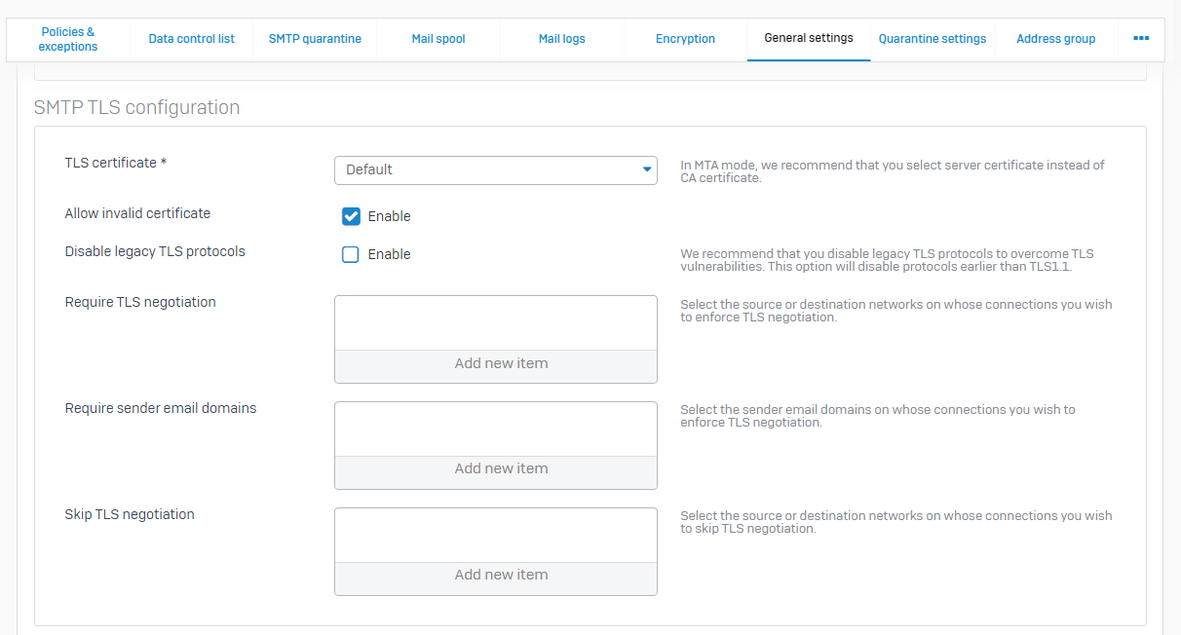
Task: Click the Require sender email domains list area
Action: 496,429
